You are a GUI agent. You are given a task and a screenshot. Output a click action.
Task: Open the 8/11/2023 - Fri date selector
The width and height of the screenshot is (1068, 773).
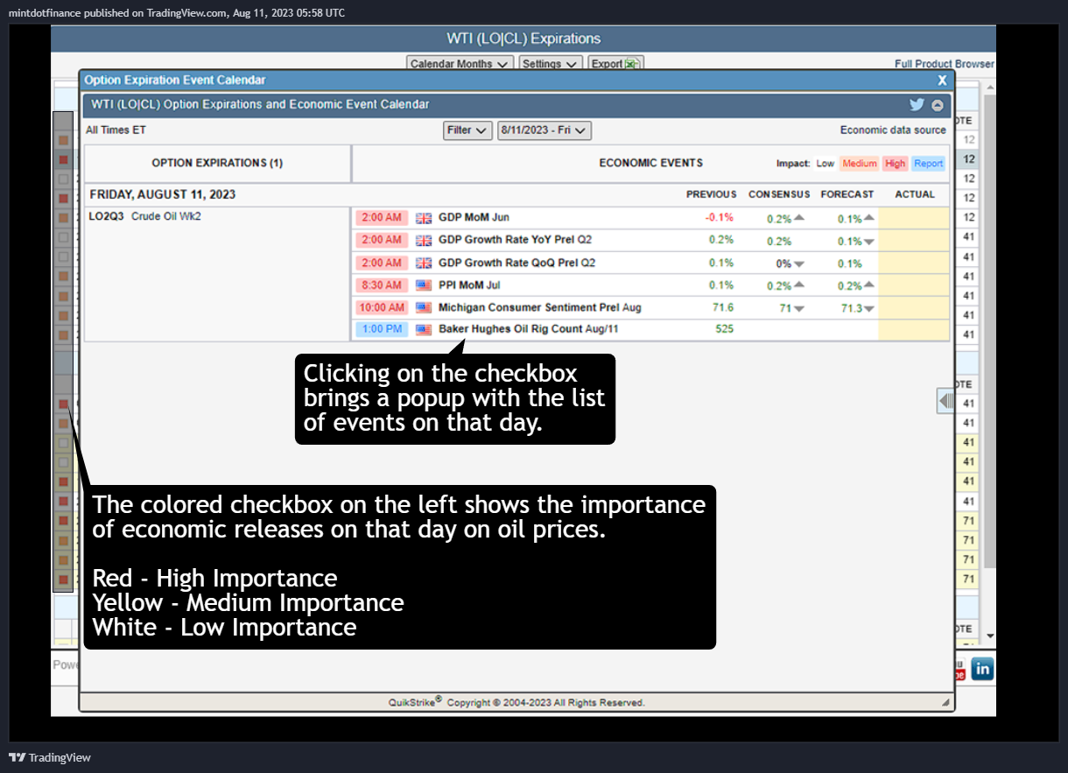point(545,130)
